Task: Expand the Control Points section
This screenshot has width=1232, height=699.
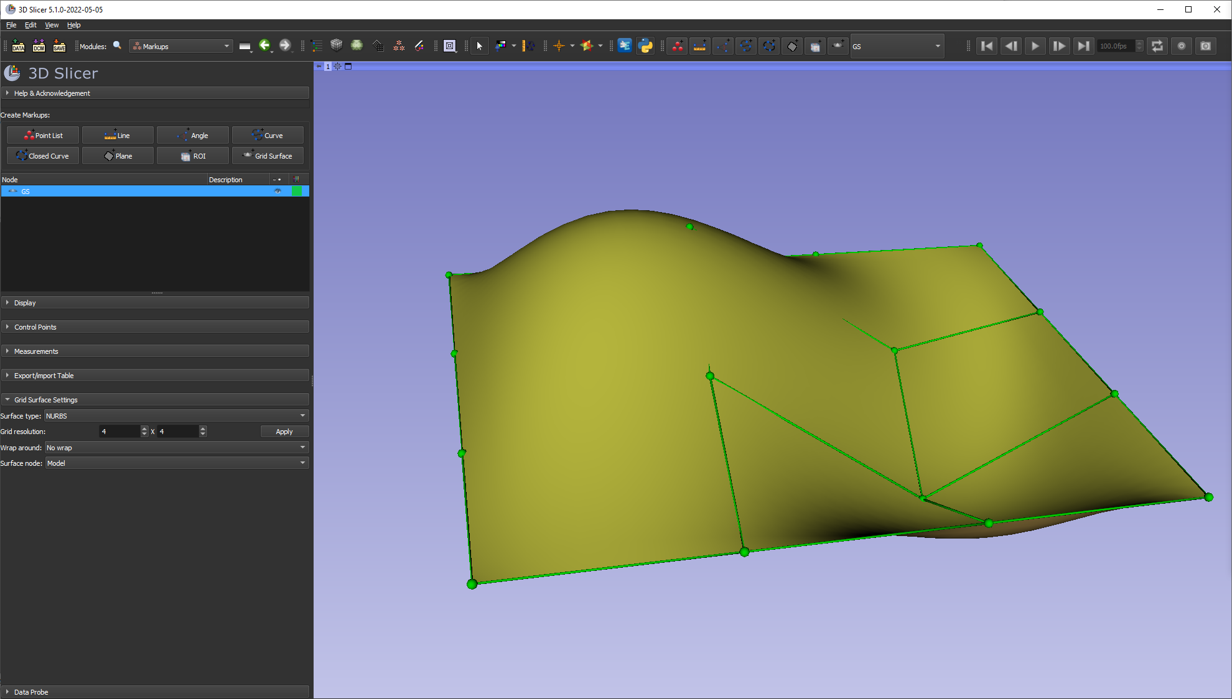Action: (x=35, y=327)
